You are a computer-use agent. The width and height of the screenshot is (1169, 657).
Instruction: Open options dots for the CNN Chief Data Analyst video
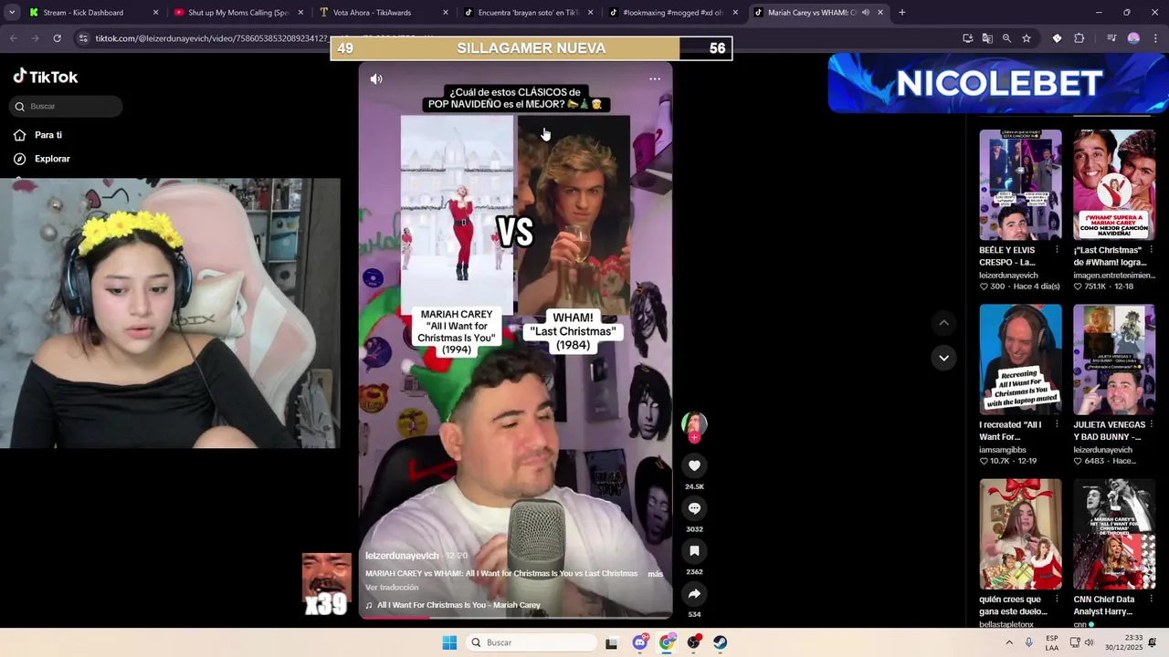(x=1151, y=600)
